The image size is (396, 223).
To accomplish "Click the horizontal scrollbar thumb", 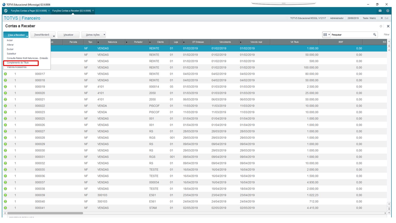I will tap(45, 213).
